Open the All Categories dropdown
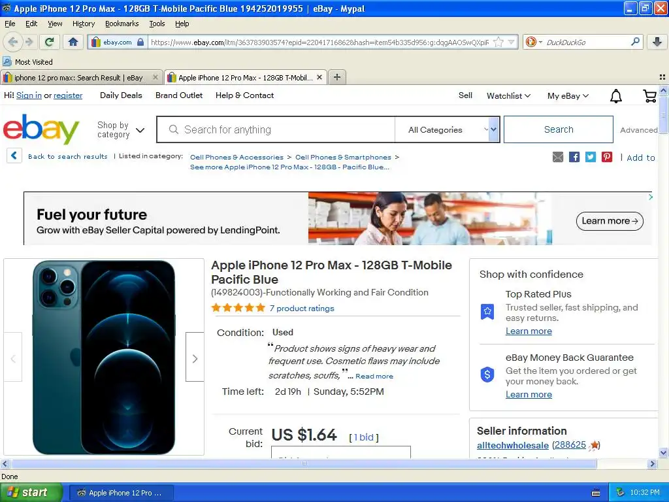669x502 pixels. pos(447,129)
